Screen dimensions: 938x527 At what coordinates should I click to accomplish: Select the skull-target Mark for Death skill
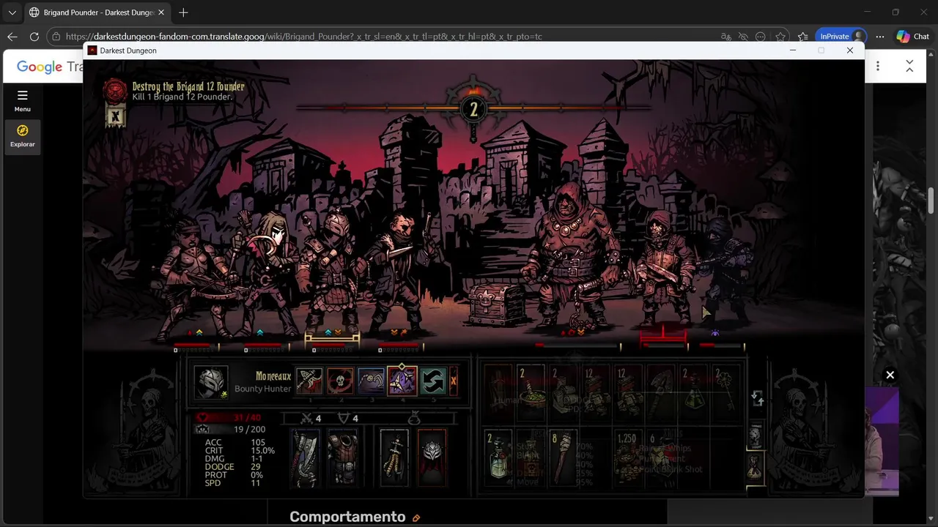340,381
